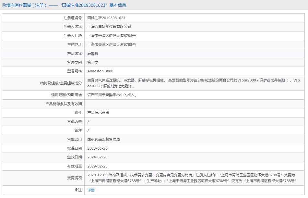Click the 结构及组成 description text
This screenshot has width=308, height=198.
194,83
